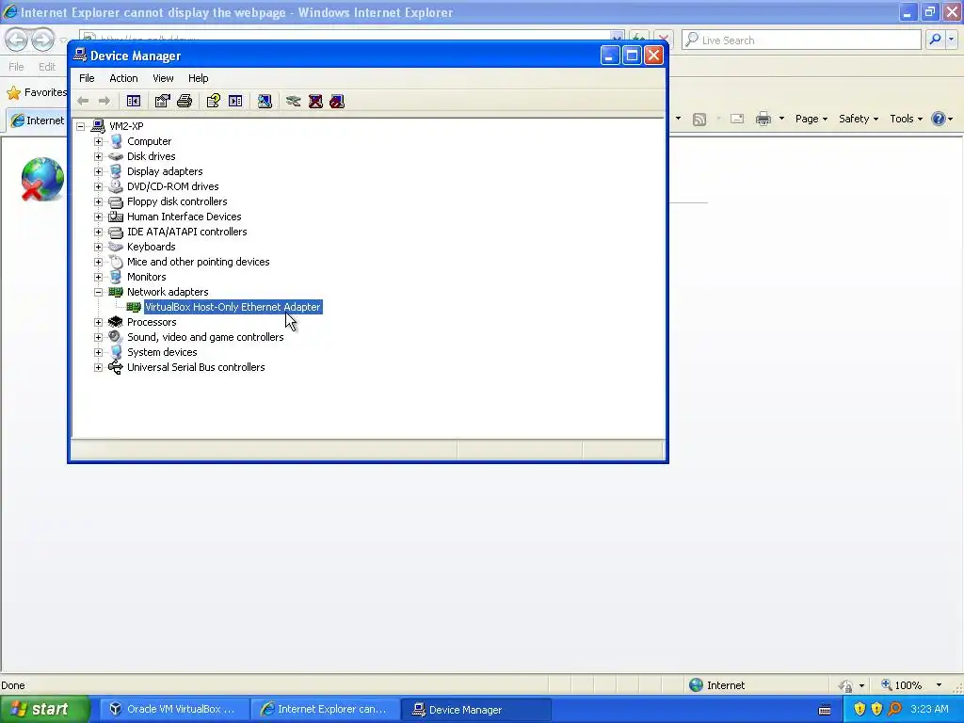Open the Page dropdown in Internet Explorer

click(811, 119)
